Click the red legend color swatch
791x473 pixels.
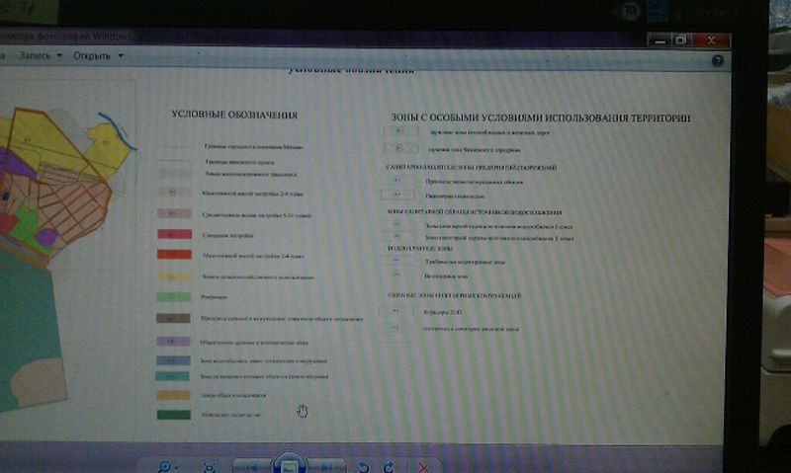coord(174,255)
